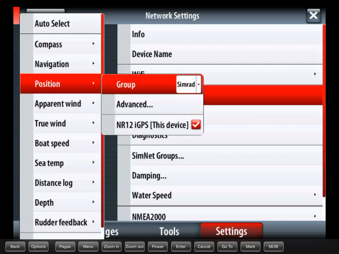Screen dimensions: 339x254
Task: Expand Compass submenu arrow
Action: [x=93, y=44]
